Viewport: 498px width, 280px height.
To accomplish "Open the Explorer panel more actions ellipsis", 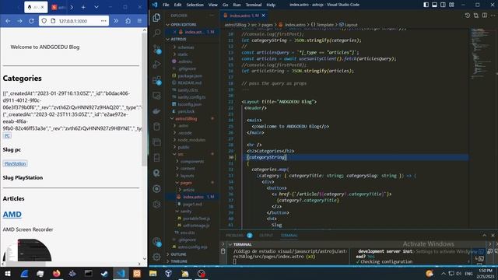I will click(212, 16).
